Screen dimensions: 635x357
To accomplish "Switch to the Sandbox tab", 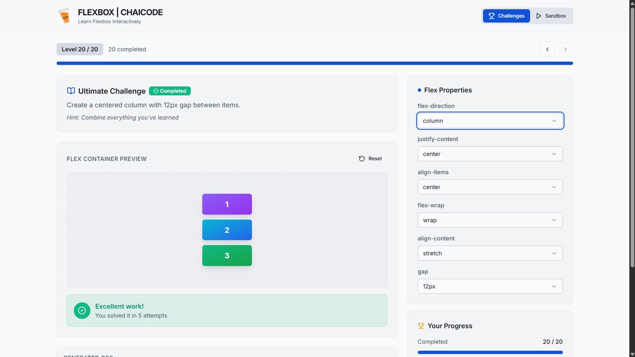I will pos(551,16).
